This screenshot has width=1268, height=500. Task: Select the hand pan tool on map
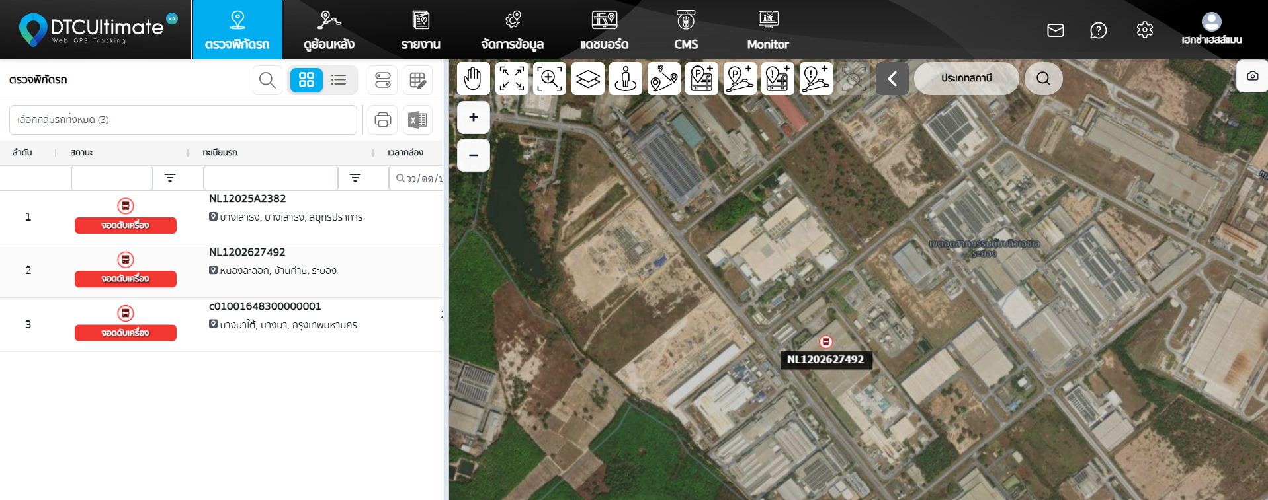click(x=473, y=79)
